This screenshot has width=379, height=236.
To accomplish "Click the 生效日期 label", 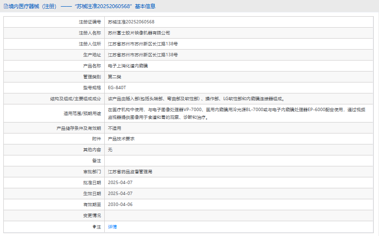I will (92, 194).
